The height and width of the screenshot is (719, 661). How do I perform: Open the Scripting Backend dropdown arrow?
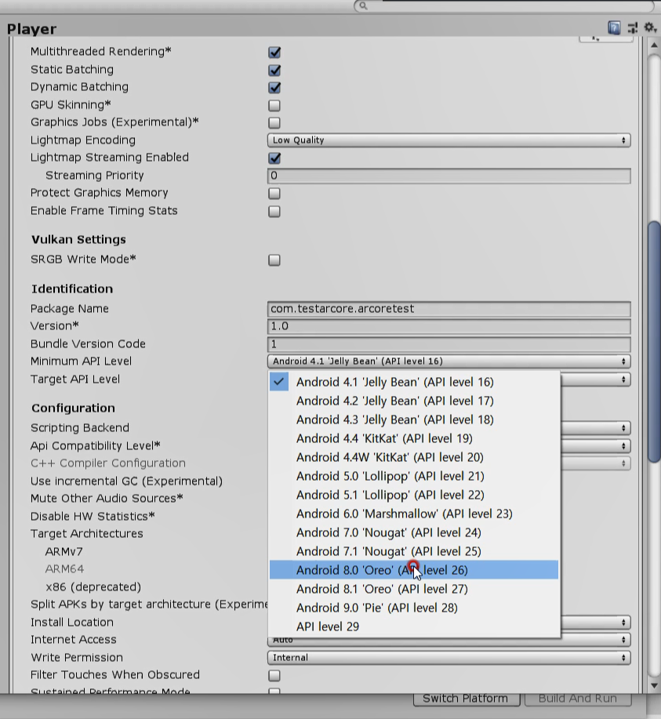(623, 428)
